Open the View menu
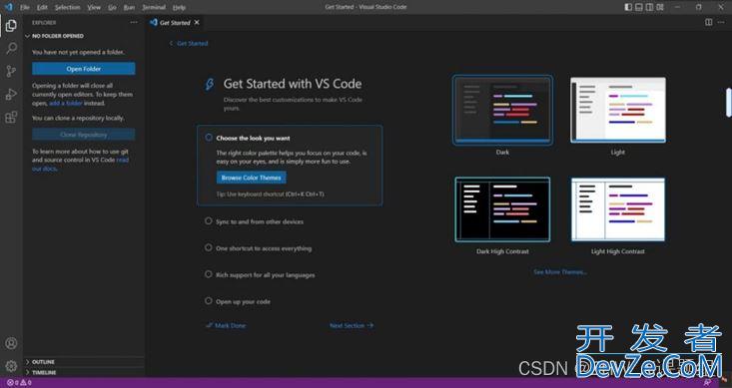The image size is (732, 388). [x=94, y=7]
